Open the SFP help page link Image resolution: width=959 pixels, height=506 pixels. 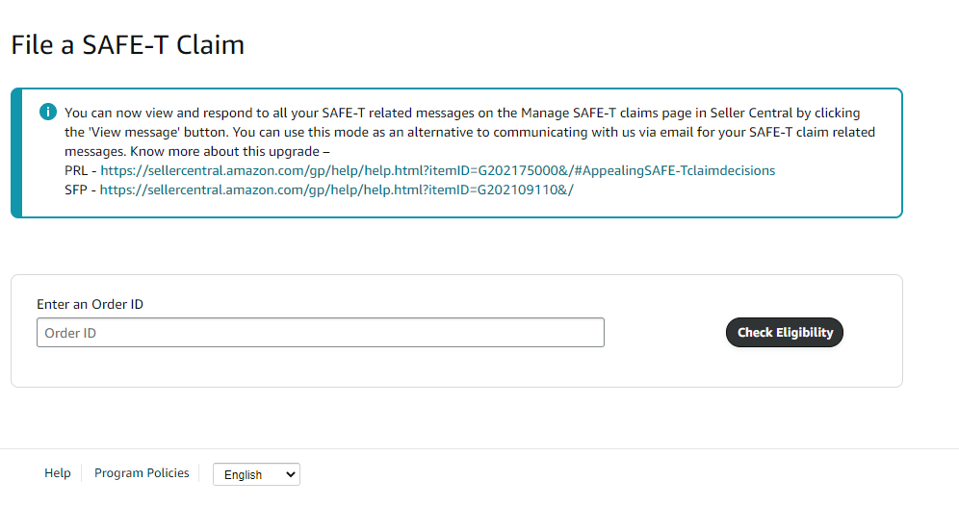[336, 190]
